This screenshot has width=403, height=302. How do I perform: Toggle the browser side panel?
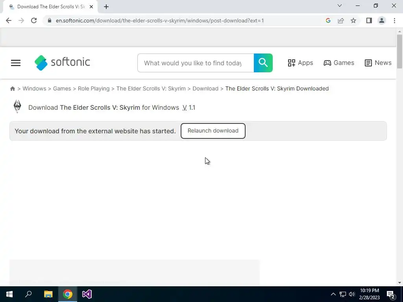click(x=369, y=20)
